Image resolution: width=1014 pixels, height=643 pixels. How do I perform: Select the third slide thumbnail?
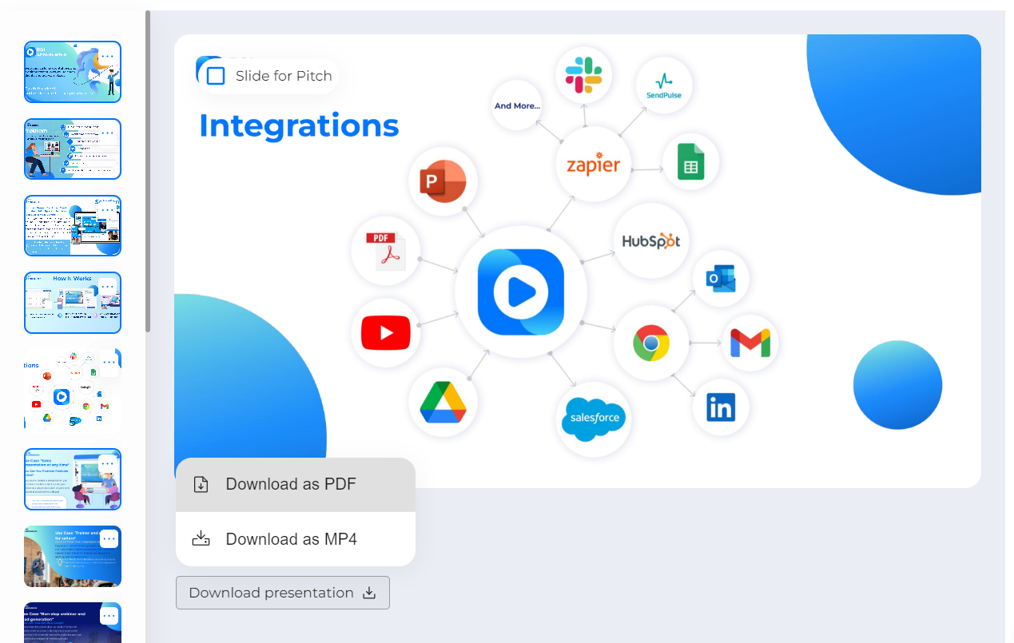click(x=73, y=225)
